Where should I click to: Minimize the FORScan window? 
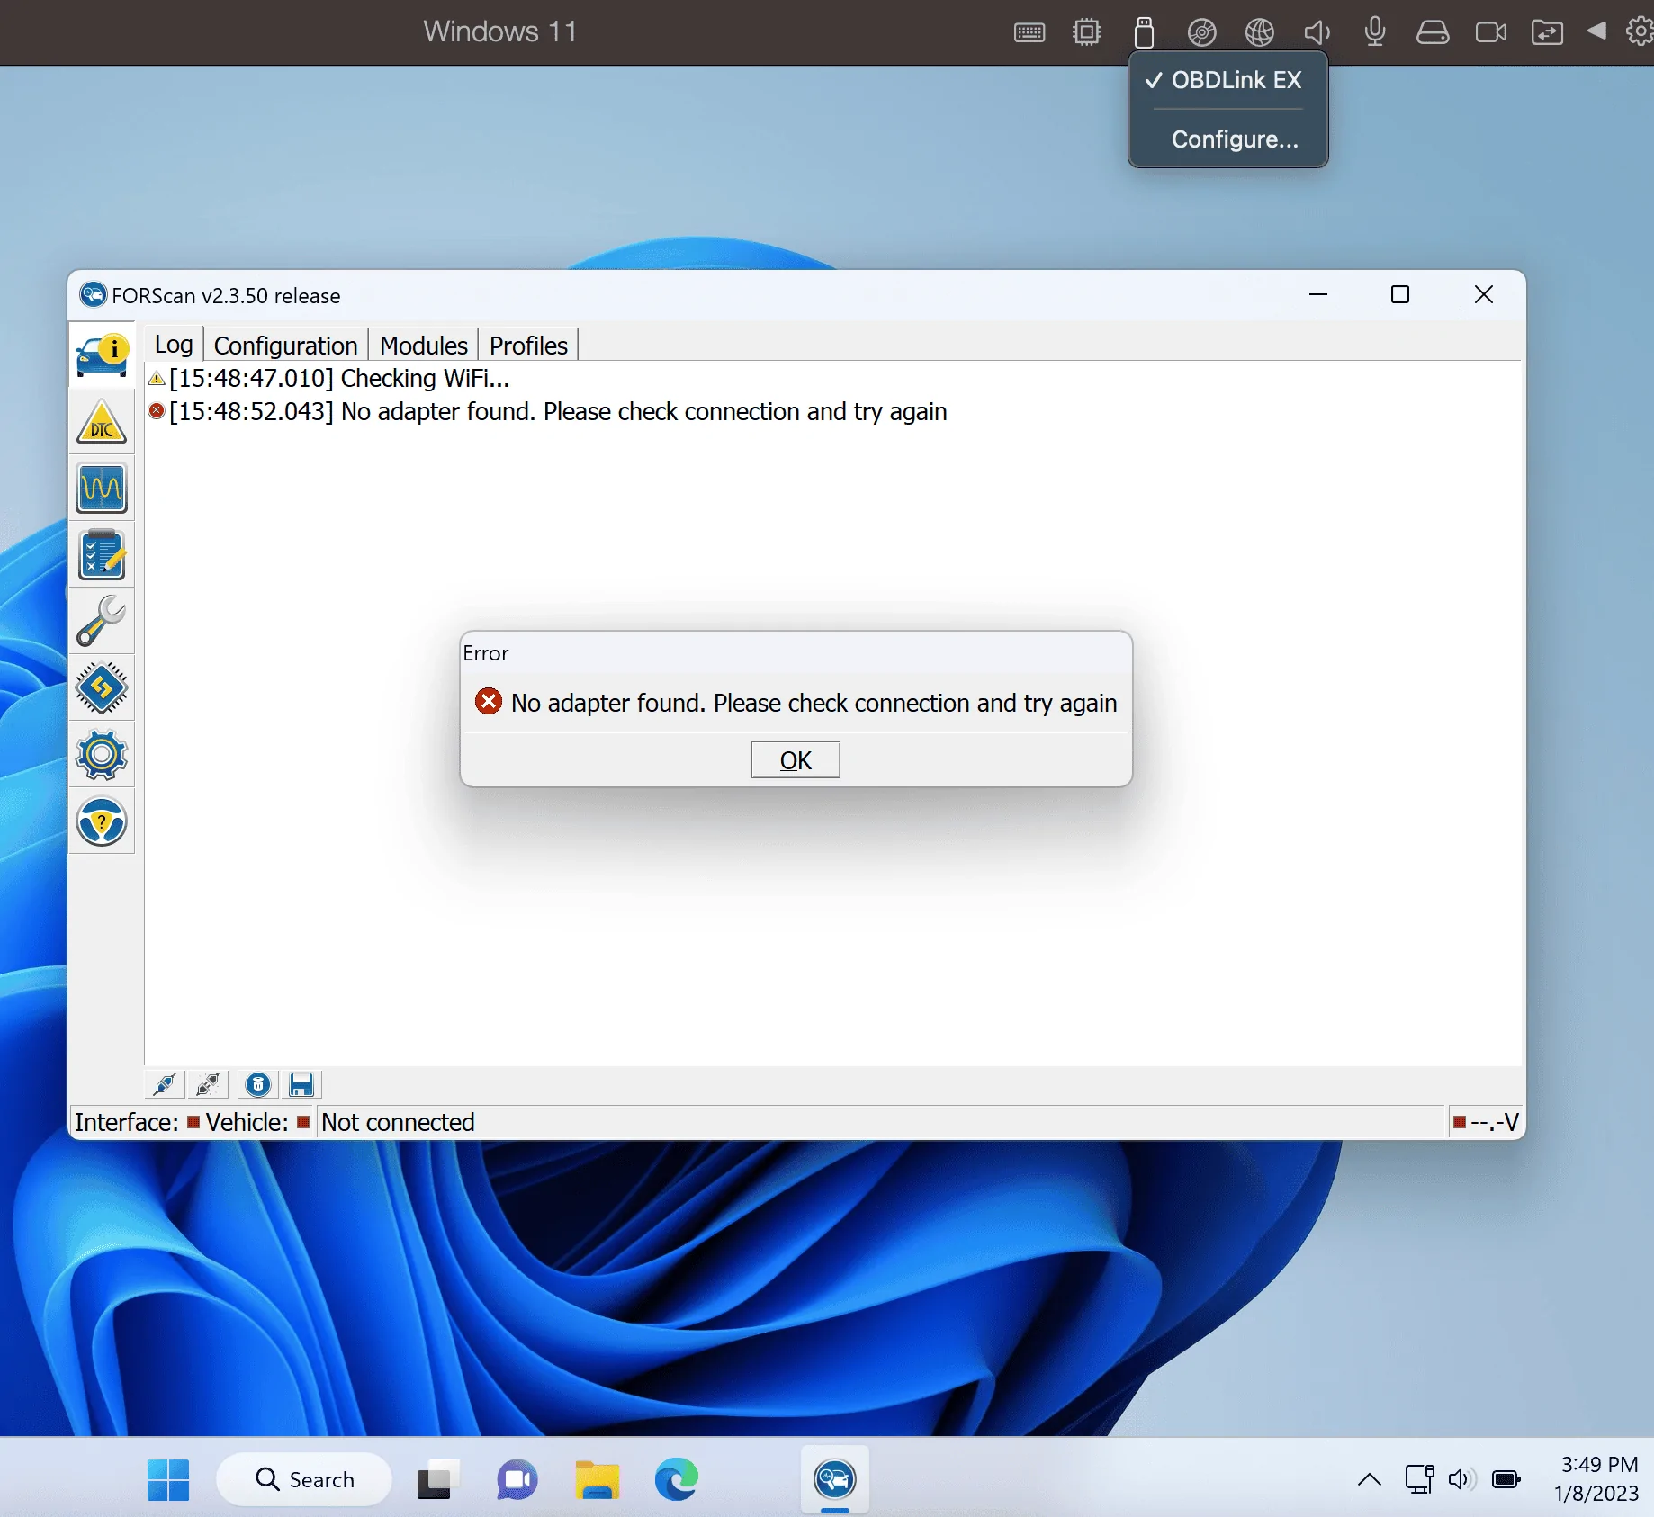tap(1318, 294)
